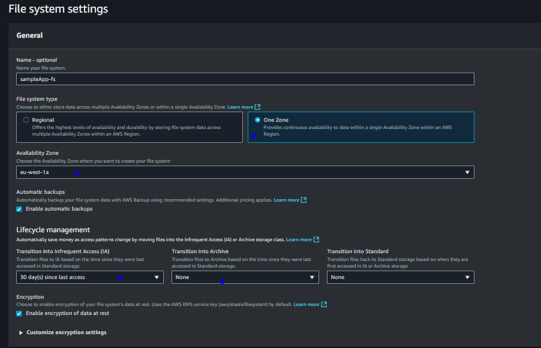Open Transition into Standard dropdown
This screenshot has height=348, width=541.
401,277
